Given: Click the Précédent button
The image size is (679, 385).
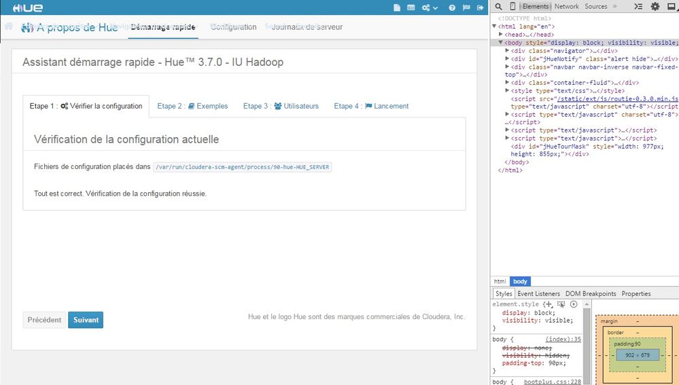Looking at the screenshot, I should [x=44, y=320].
